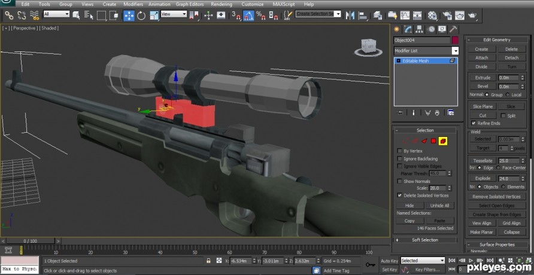Uncheck the Refine Ends checkbox
Viewport: 534px width, 275px height.
coord(473,123)
